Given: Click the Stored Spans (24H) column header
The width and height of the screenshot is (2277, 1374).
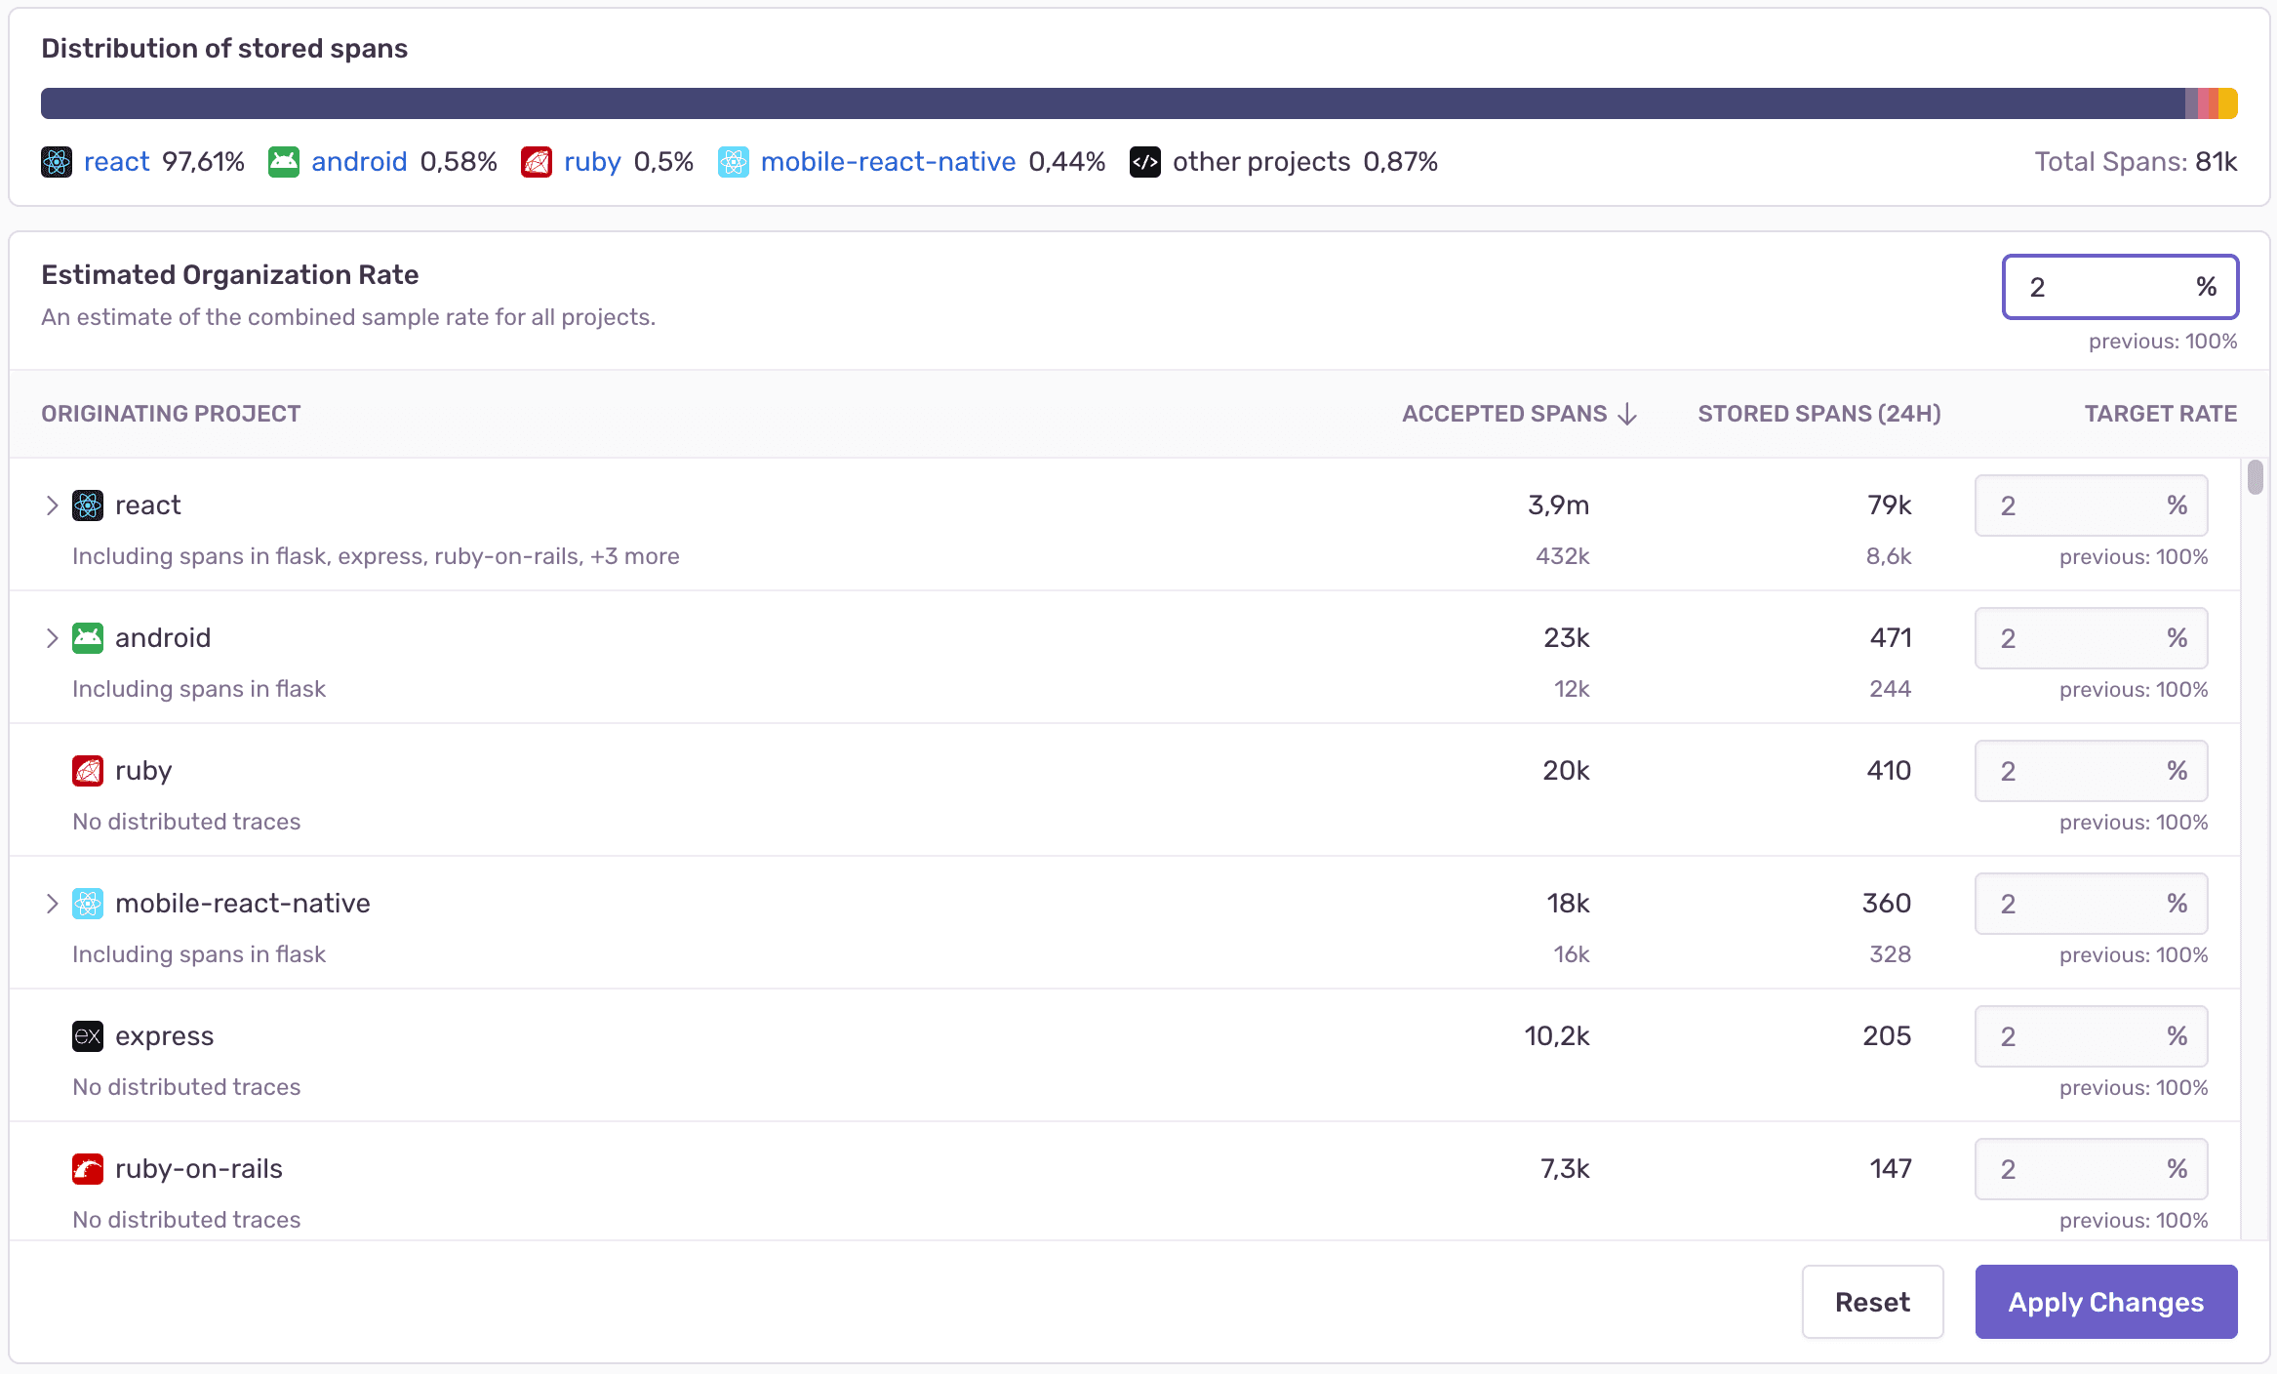Looking at the screenshot, I should pos(1819,414).
